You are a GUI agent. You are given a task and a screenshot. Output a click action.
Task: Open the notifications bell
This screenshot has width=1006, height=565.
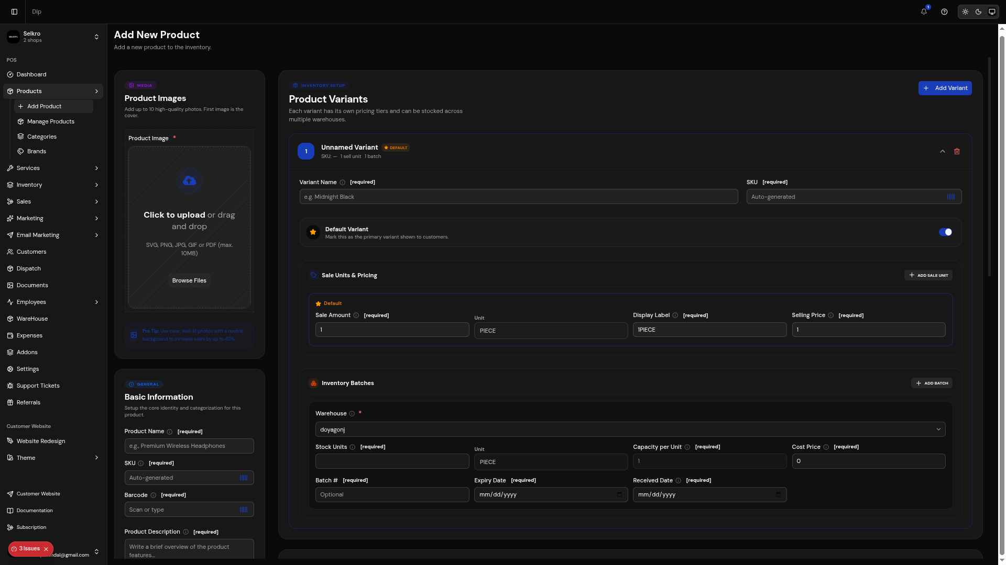924,12
